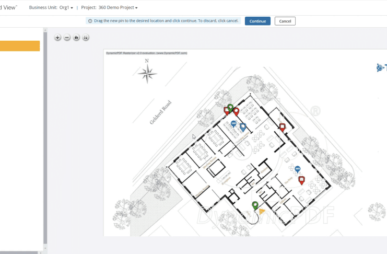Select the round red pin beside the top green pin
387x254 pixels.
(x=236, y=111)
